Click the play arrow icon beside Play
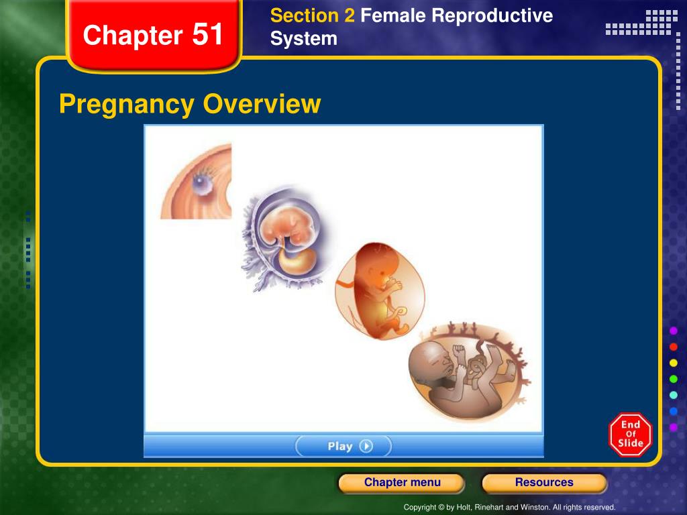The width and height of the screenshot is (687, 515). pos(366,446)
